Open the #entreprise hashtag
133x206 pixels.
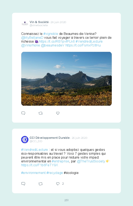[60, 161]
